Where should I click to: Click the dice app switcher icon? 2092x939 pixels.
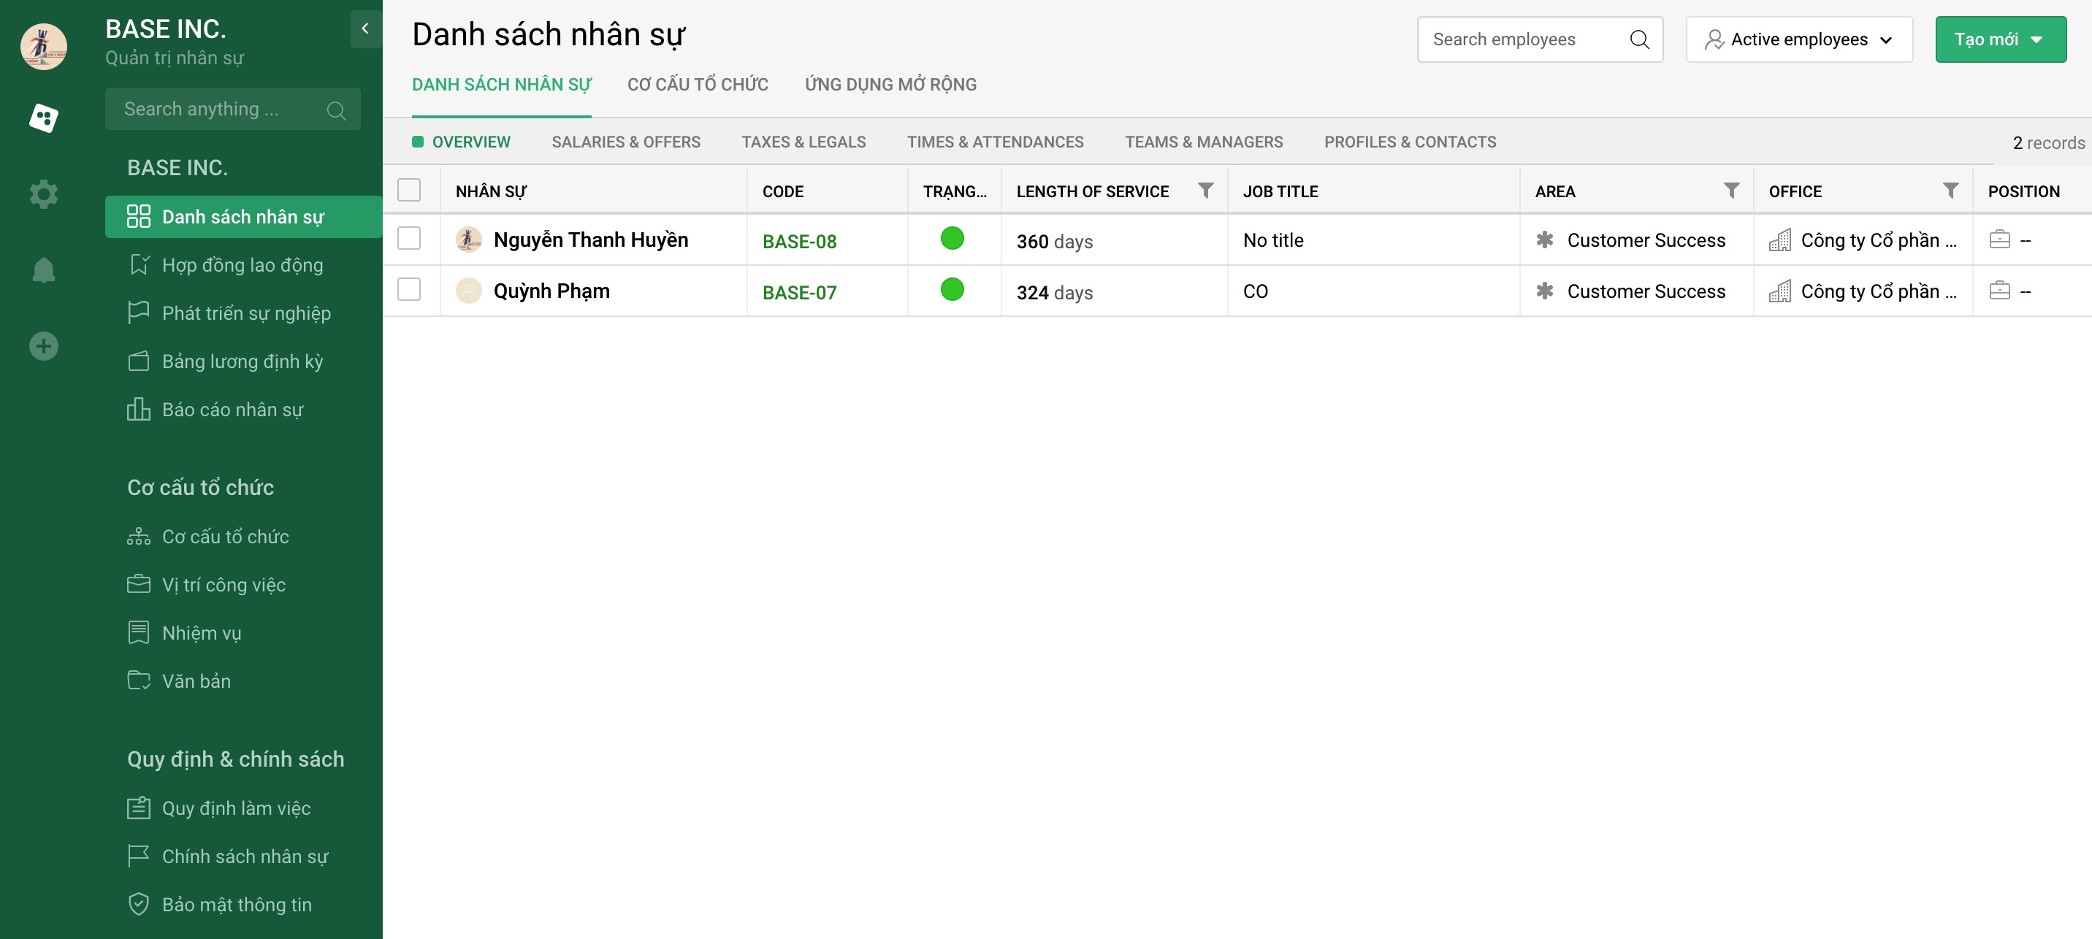[x=44, y=118]
